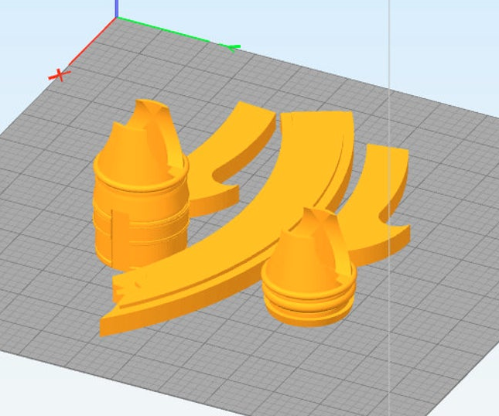Click the blue Z axis line
This screenshot has width=499, height=416.
coord(116,8)
